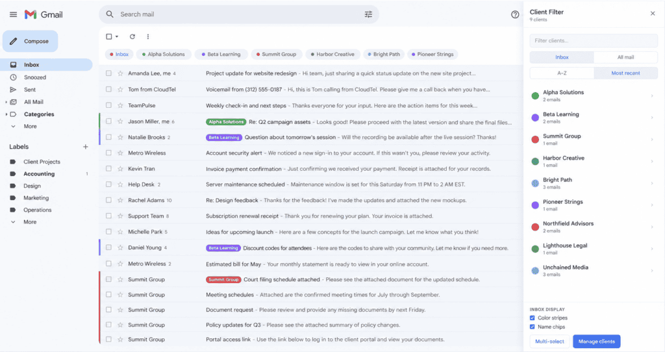The height and width of the screenshot is (352, 665).
Task: Expand the All Mail folder arrow
Action: (6, 102)
